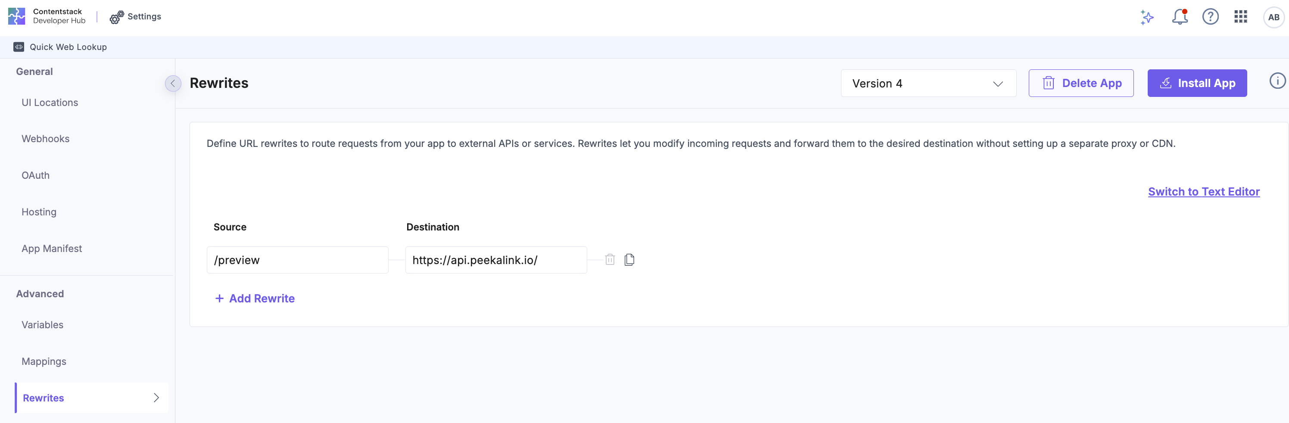This screenshot has height=423, width=1289.
Task: Delete the /preview rewrite row
Action: 610,260
